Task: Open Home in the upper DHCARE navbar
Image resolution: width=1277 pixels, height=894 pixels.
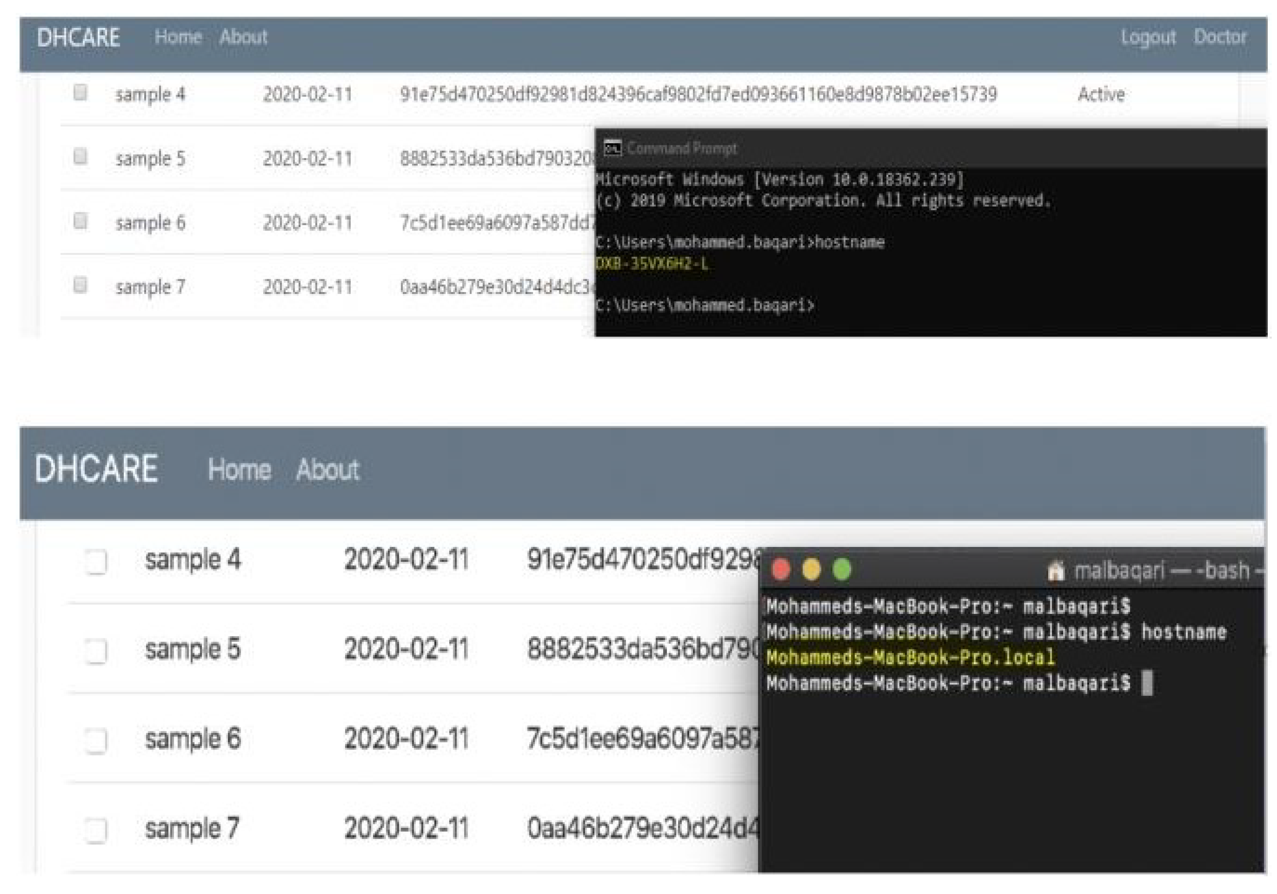Action: tap(178, 37)
